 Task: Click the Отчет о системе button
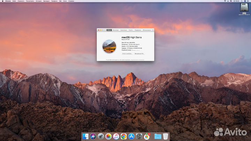(x=127, y=54)
